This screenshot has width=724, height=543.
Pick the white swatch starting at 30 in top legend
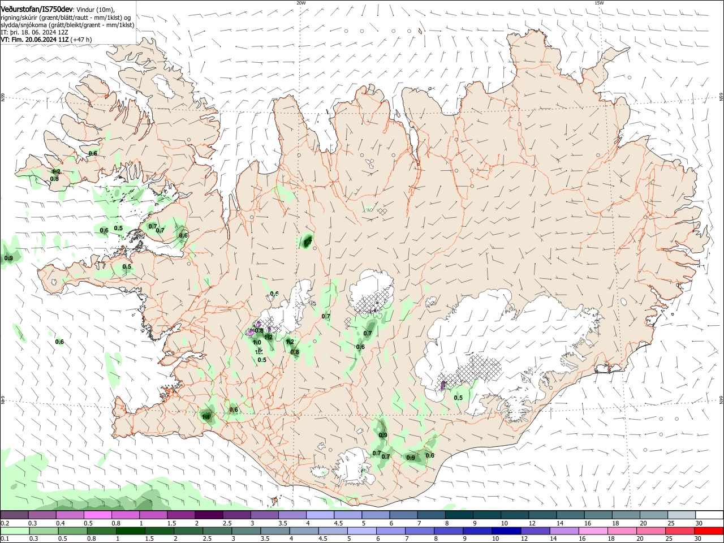click(x=708, y=515)
